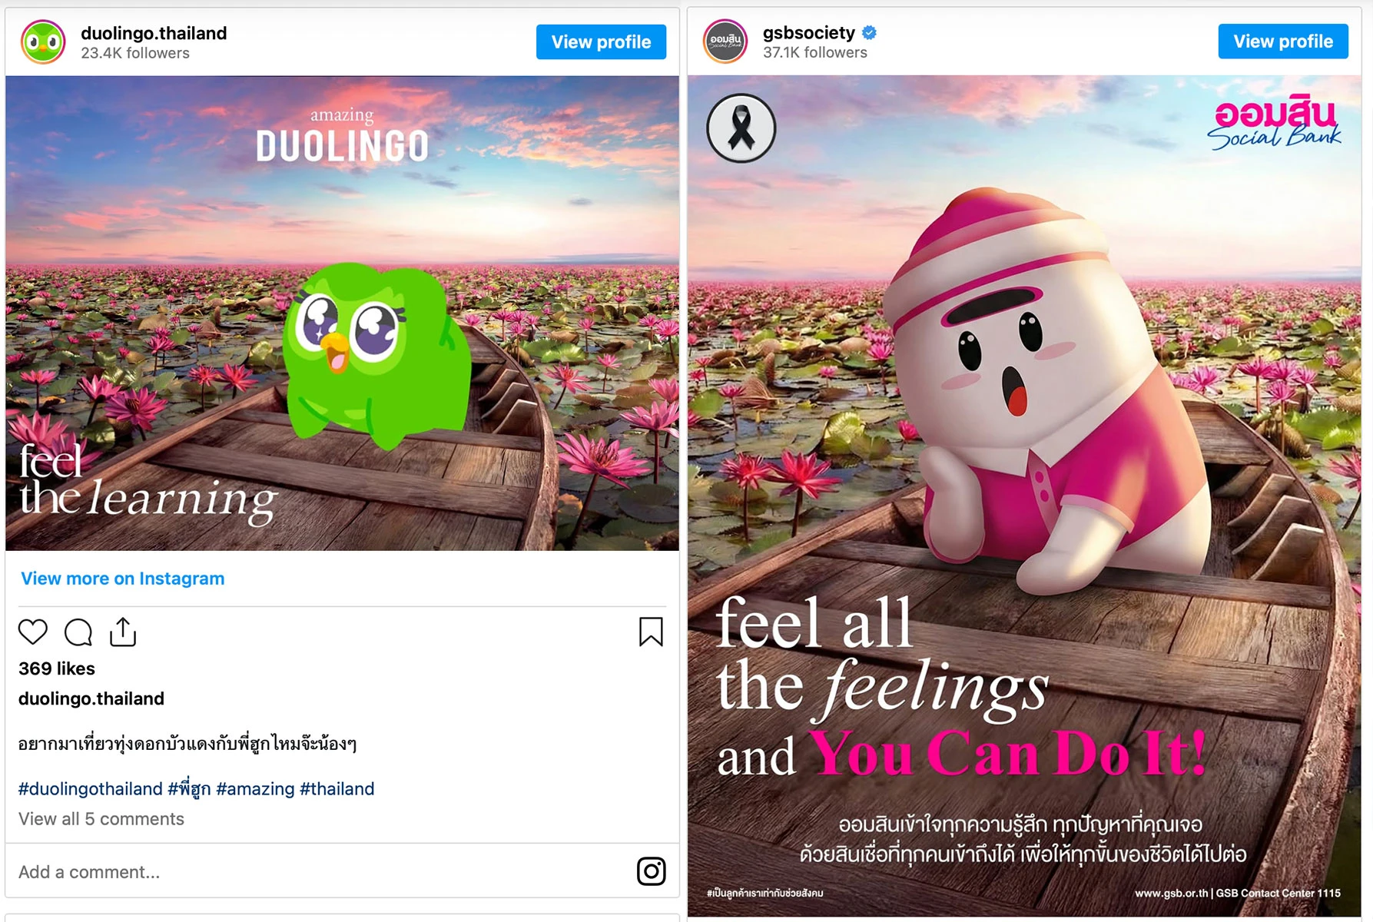This screenshot has width=1373, height=922.
Task: Open Instagram via the logo icon
Action: pyautogui.click(x=651, y=871)
